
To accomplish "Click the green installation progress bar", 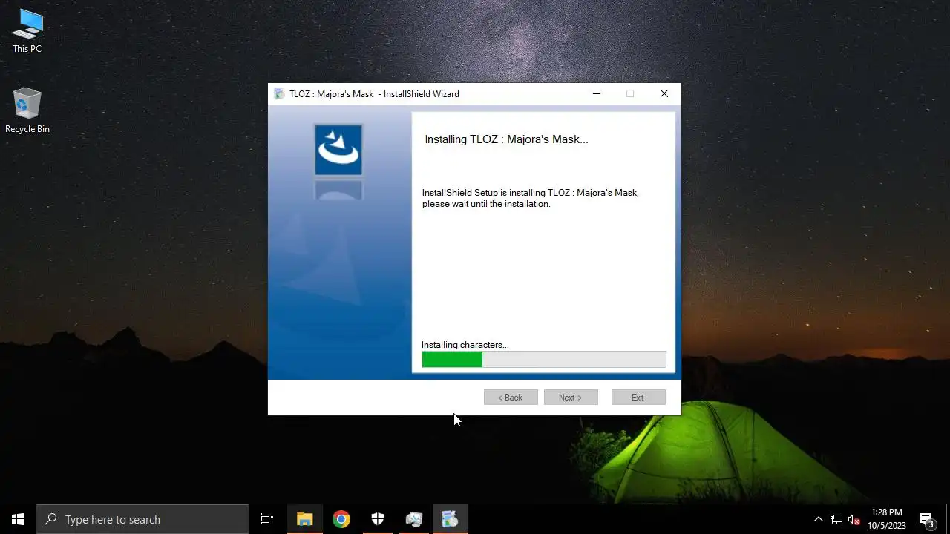I will pyautogui.click(x=544, y=360).
